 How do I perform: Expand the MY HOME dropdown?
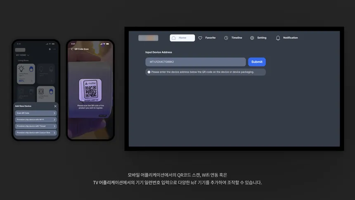pyautogui.click(x=22, y=55)
